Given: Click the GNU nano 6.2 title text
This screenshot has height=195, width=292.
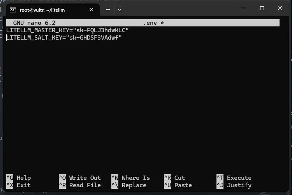Looking at the screenshot, I should click(34, 23).
